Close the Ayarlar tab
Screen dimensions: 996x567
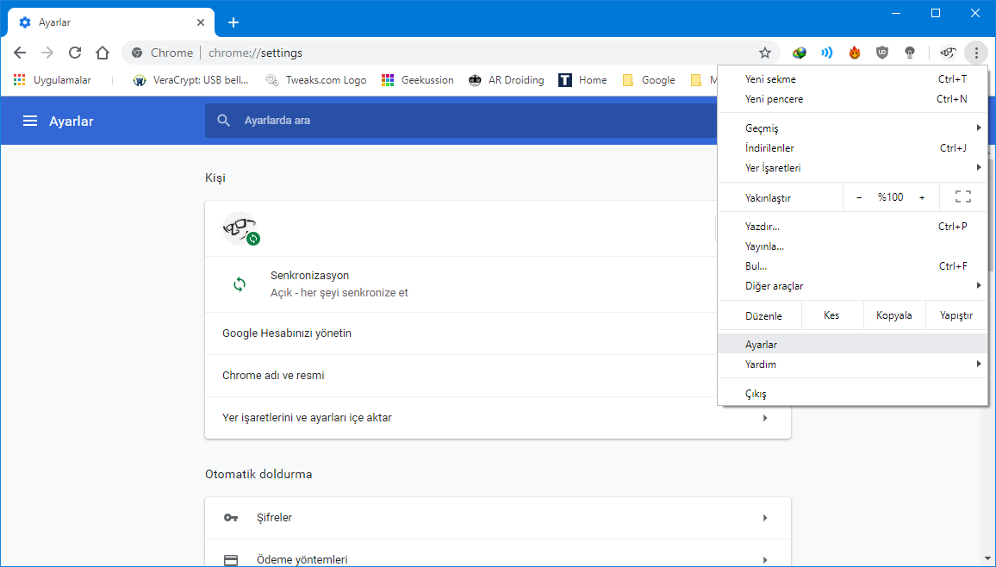click(x=201, y=22)
